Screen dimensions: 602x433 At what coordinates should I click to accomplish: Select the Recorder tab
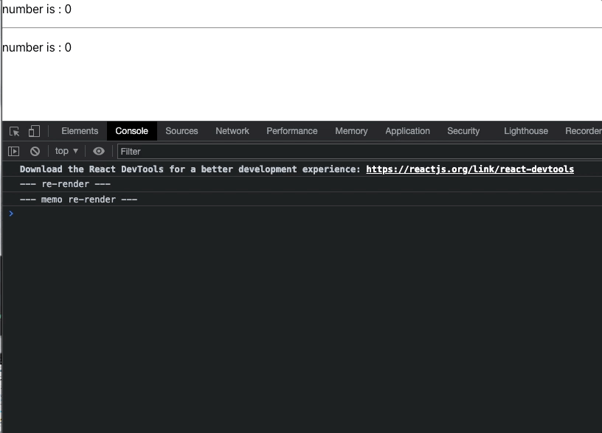pyautogui.click(x=583, y=131)
